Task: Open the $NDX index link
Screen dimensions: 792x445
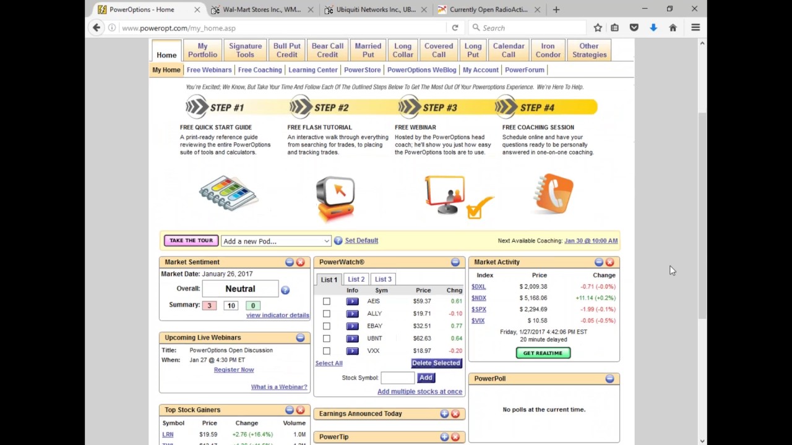Action: click(479, 298)
